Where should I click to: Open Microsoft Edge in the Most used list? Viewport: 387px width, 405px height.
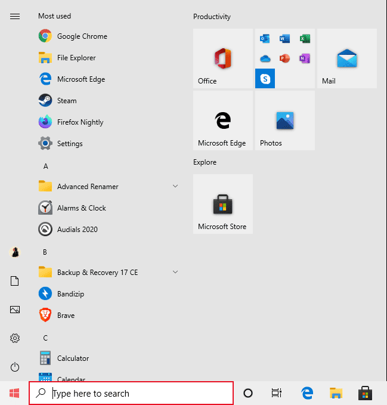tap(109, 79)
